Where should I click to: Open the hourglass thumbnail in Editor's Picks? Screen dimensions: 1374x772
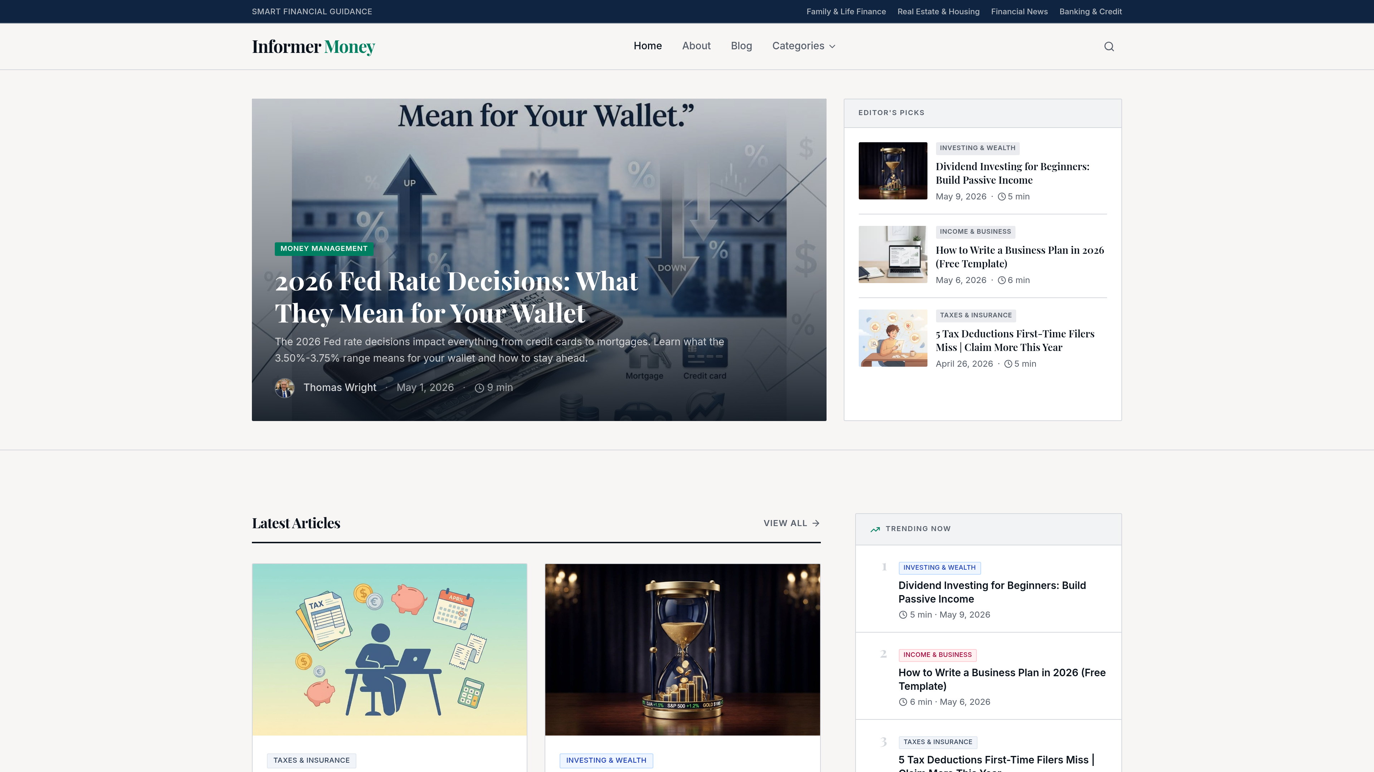click(893, 171)
